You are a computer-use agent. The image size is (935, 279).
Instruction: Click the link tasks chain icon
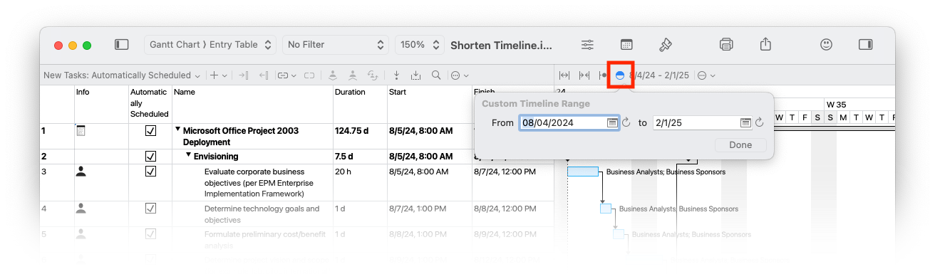pyautogui.click(x=283, y=75)
